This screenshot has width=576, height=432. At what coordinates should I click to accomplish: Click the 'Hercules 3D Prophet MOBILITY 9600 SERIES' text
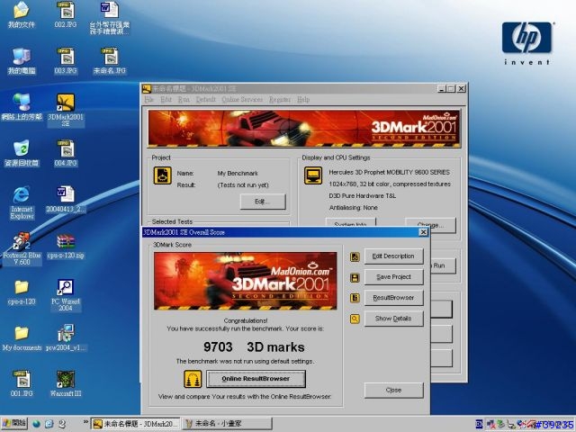click(390, 172)
